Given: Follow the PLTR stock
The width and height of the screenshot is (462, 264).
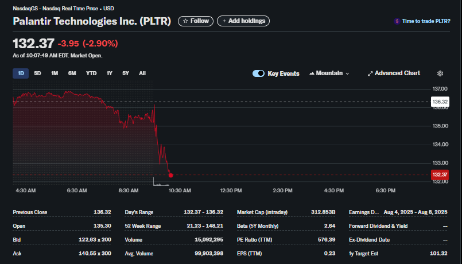Looking at the screenshot, I should pyautogui.click(x=196, y=21).
